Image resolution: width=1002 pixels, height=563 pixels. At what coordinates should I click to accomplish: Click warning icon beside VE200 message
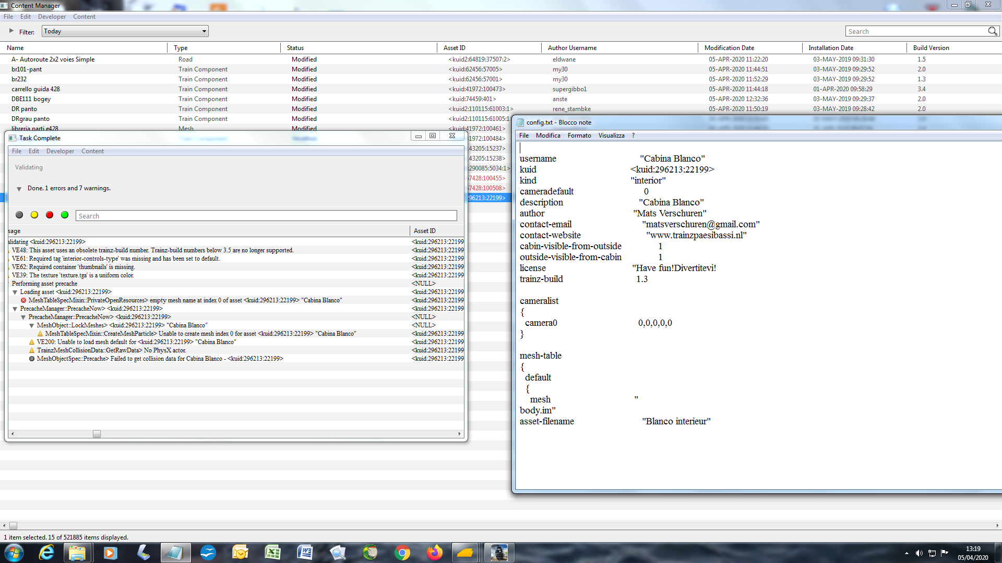coord(32,342)
